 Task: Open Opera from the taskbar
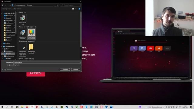point(37,107)
